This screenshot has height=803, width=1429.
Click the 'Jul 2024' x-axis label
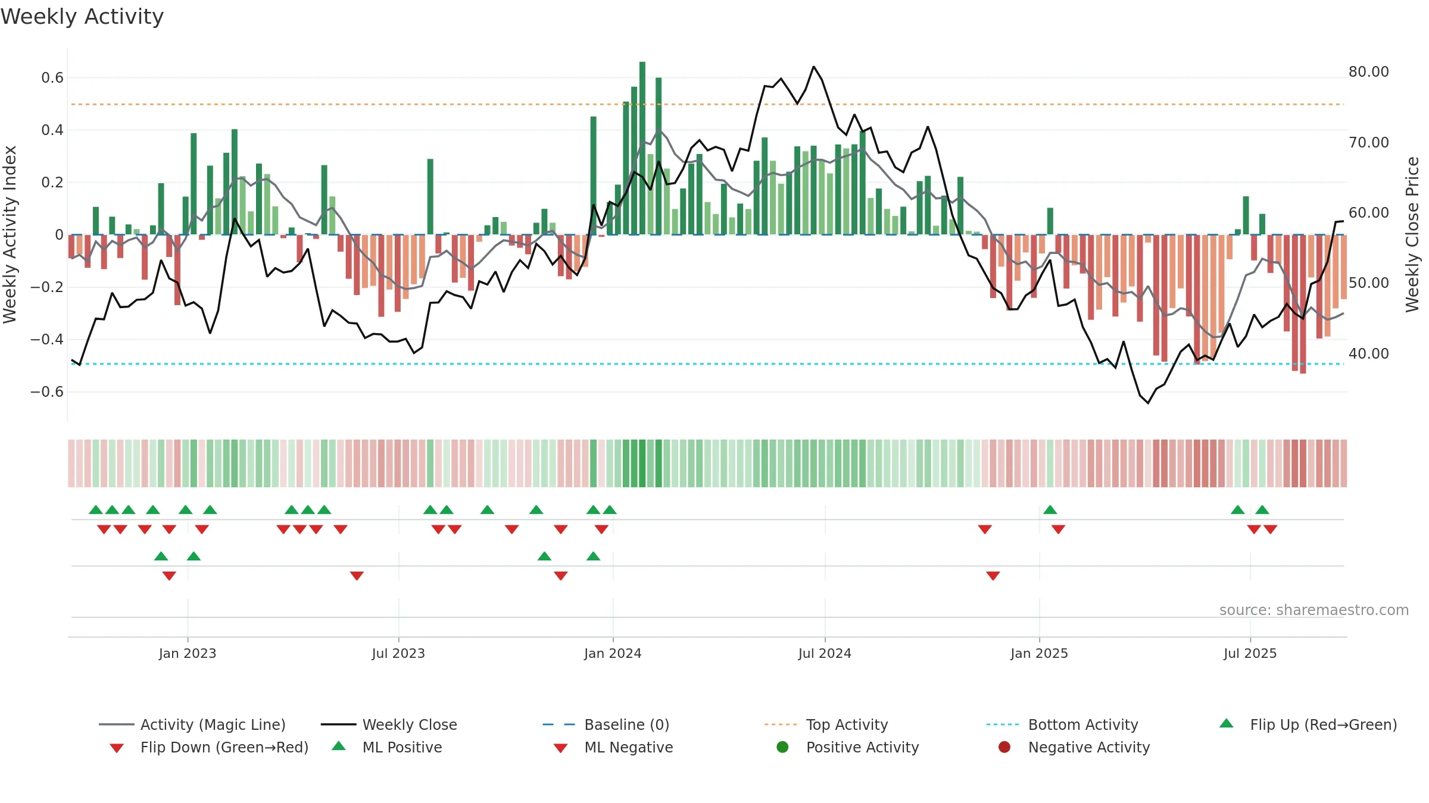pos(825,654)
